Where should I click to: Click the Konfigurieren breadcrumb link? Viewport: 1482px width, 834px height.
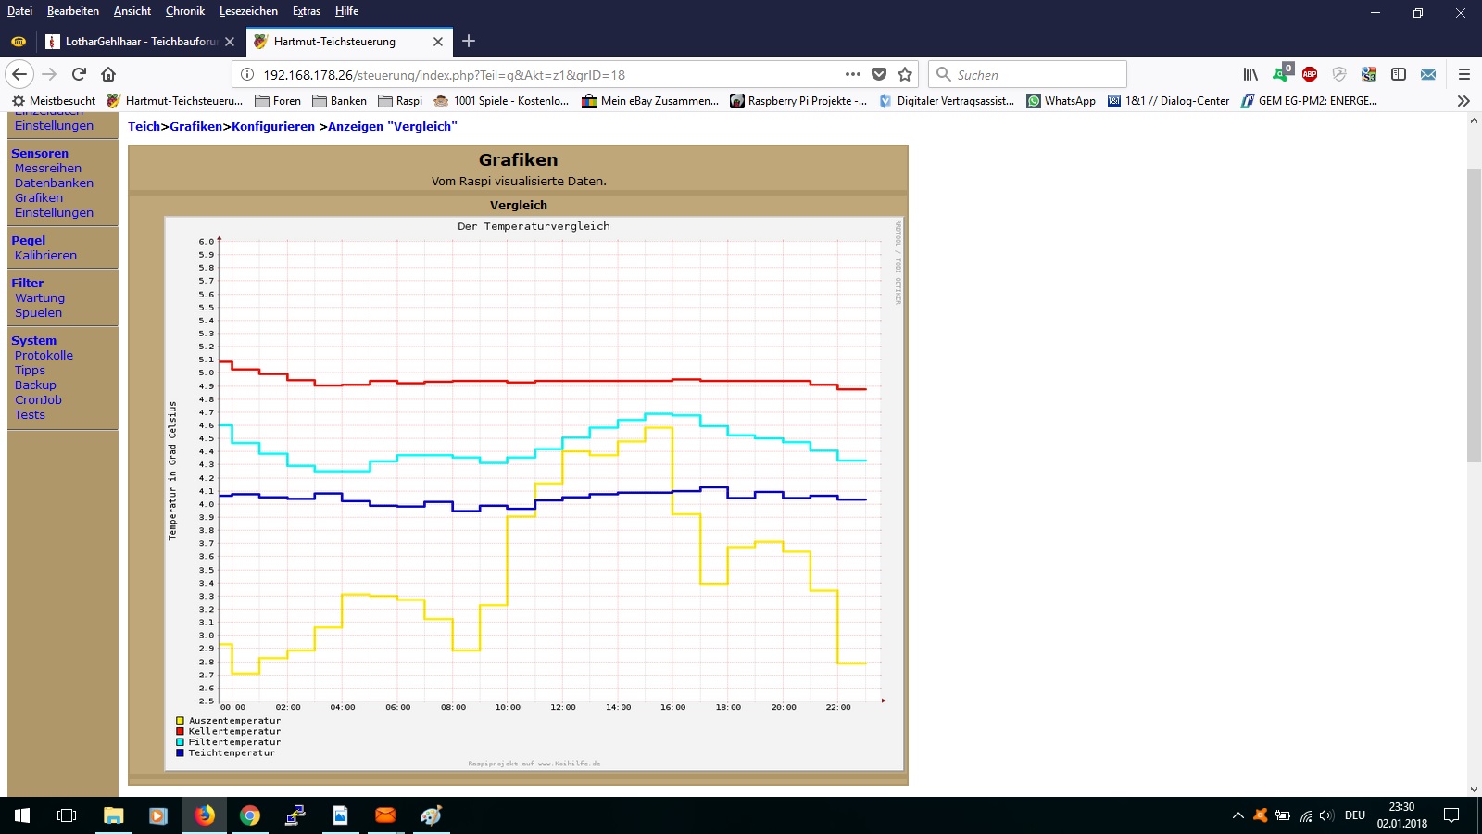pyautogui.click(x=273, y=127)
